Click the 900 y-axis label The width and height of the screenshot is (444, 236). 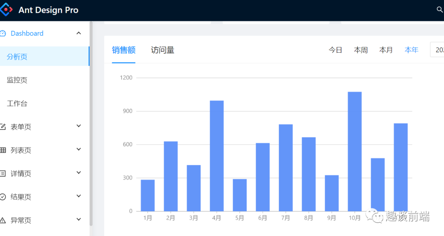pos(127,111)
